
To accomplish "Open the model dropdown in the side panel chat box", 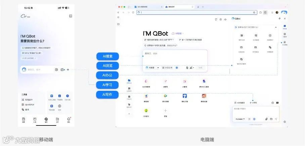I will tap(240, 119).
